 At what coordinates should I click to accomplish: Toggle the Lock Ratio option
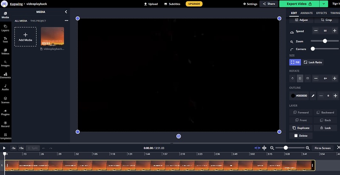coord(313,62)
